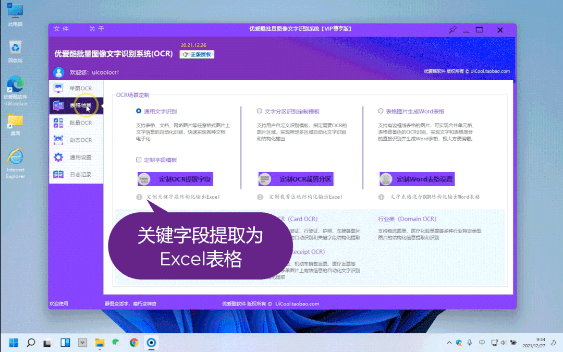Open the Windows Start menu
Image resolution: width=563 pixels, height=352 pixels.
coord(14,343)
